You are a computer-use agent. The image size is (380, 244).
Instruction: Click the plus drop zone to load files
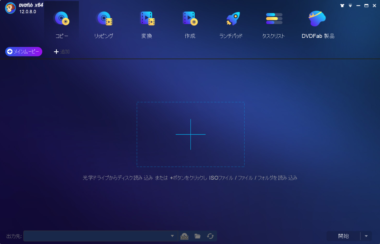pyautogui.click(x=191, y=135)
